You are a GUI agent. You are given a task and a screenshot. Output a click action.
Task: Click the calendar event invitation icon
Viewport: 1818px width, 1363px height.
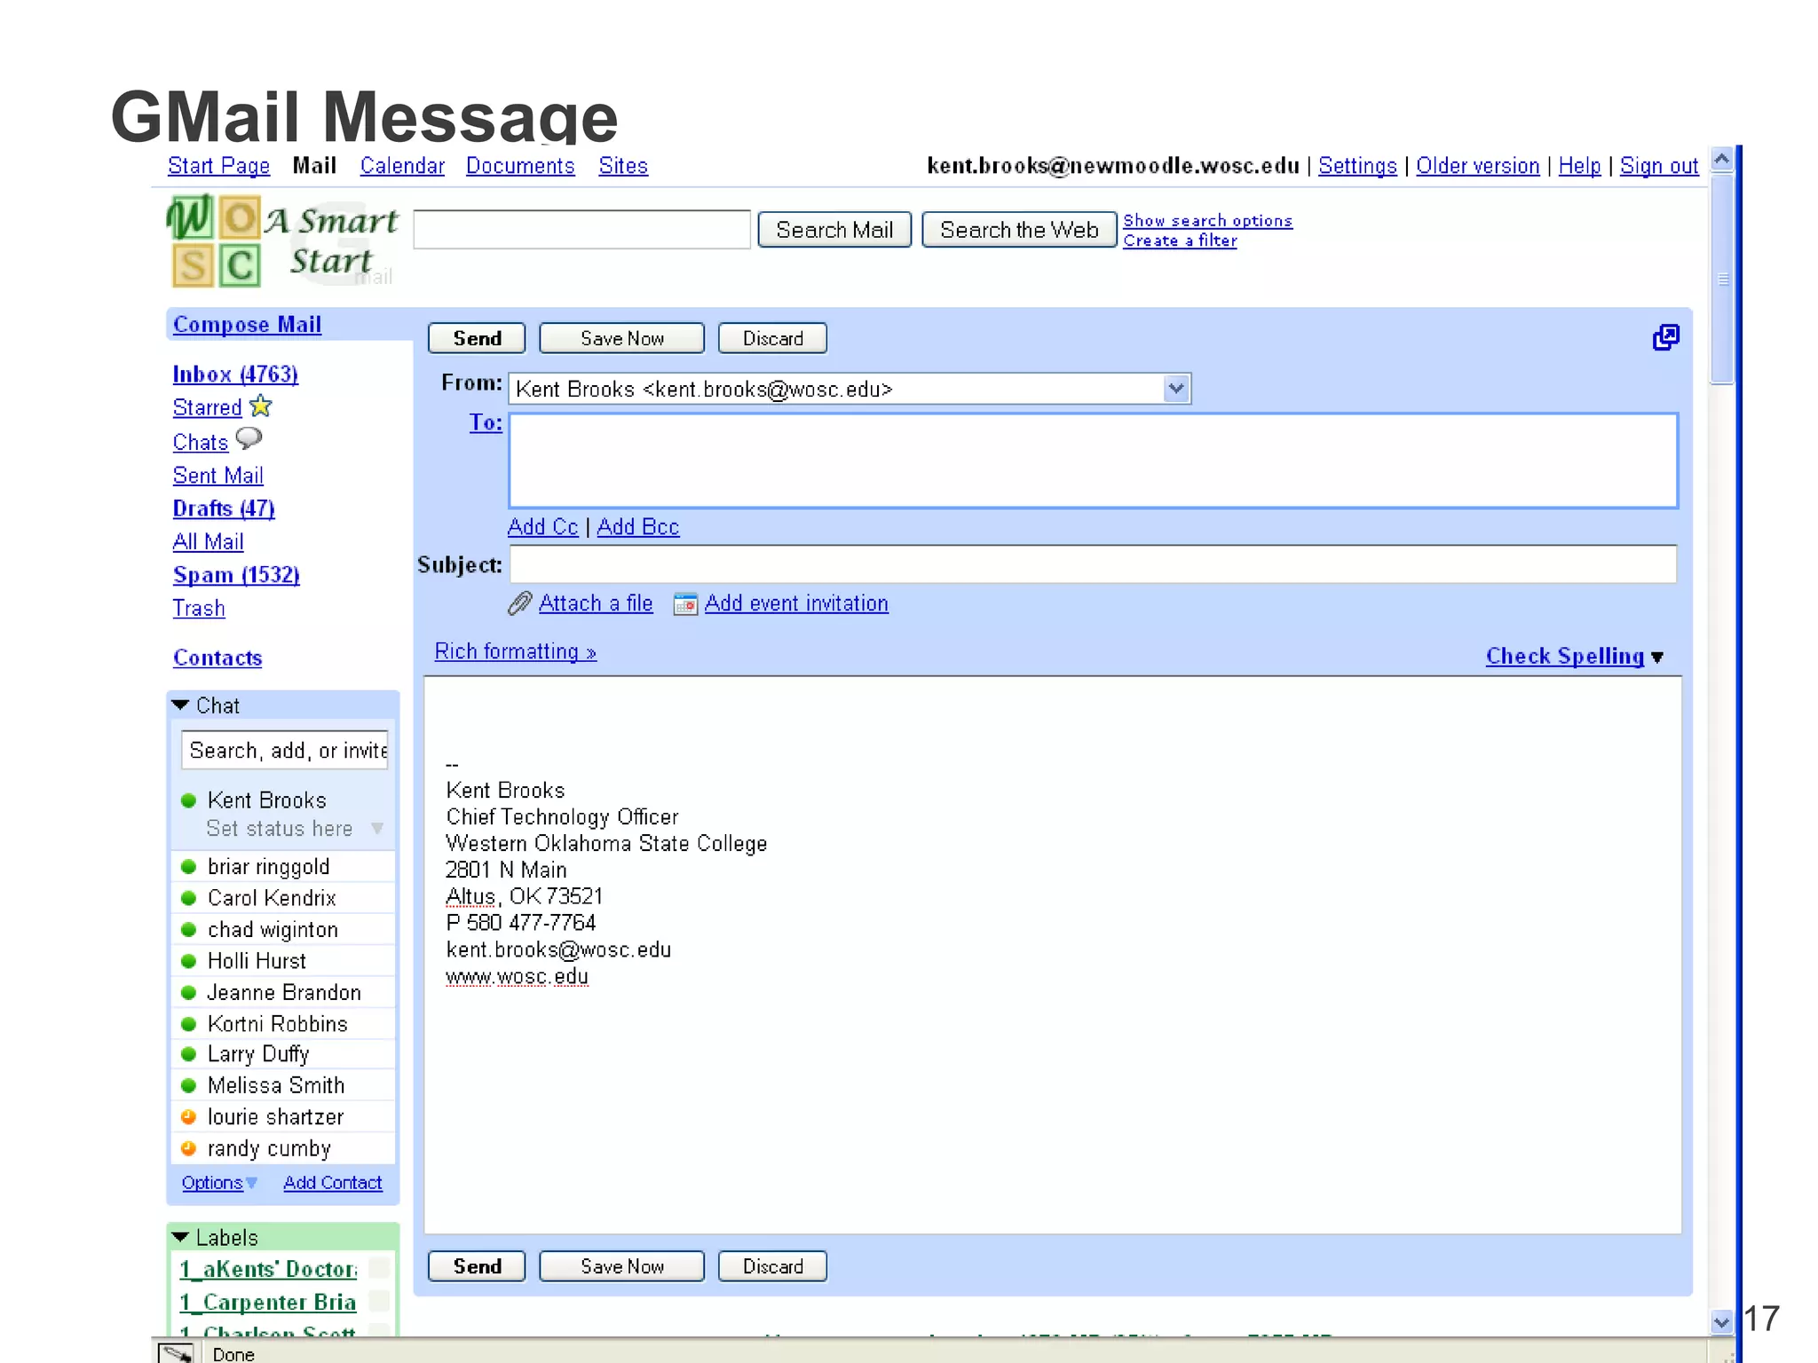click(685, 603)
